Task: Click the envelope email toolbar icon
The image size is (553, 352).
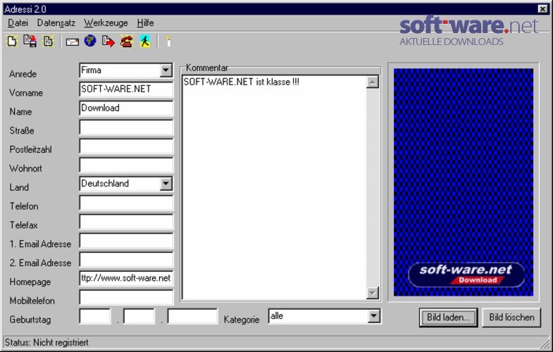Action: [x=73, y=42]
